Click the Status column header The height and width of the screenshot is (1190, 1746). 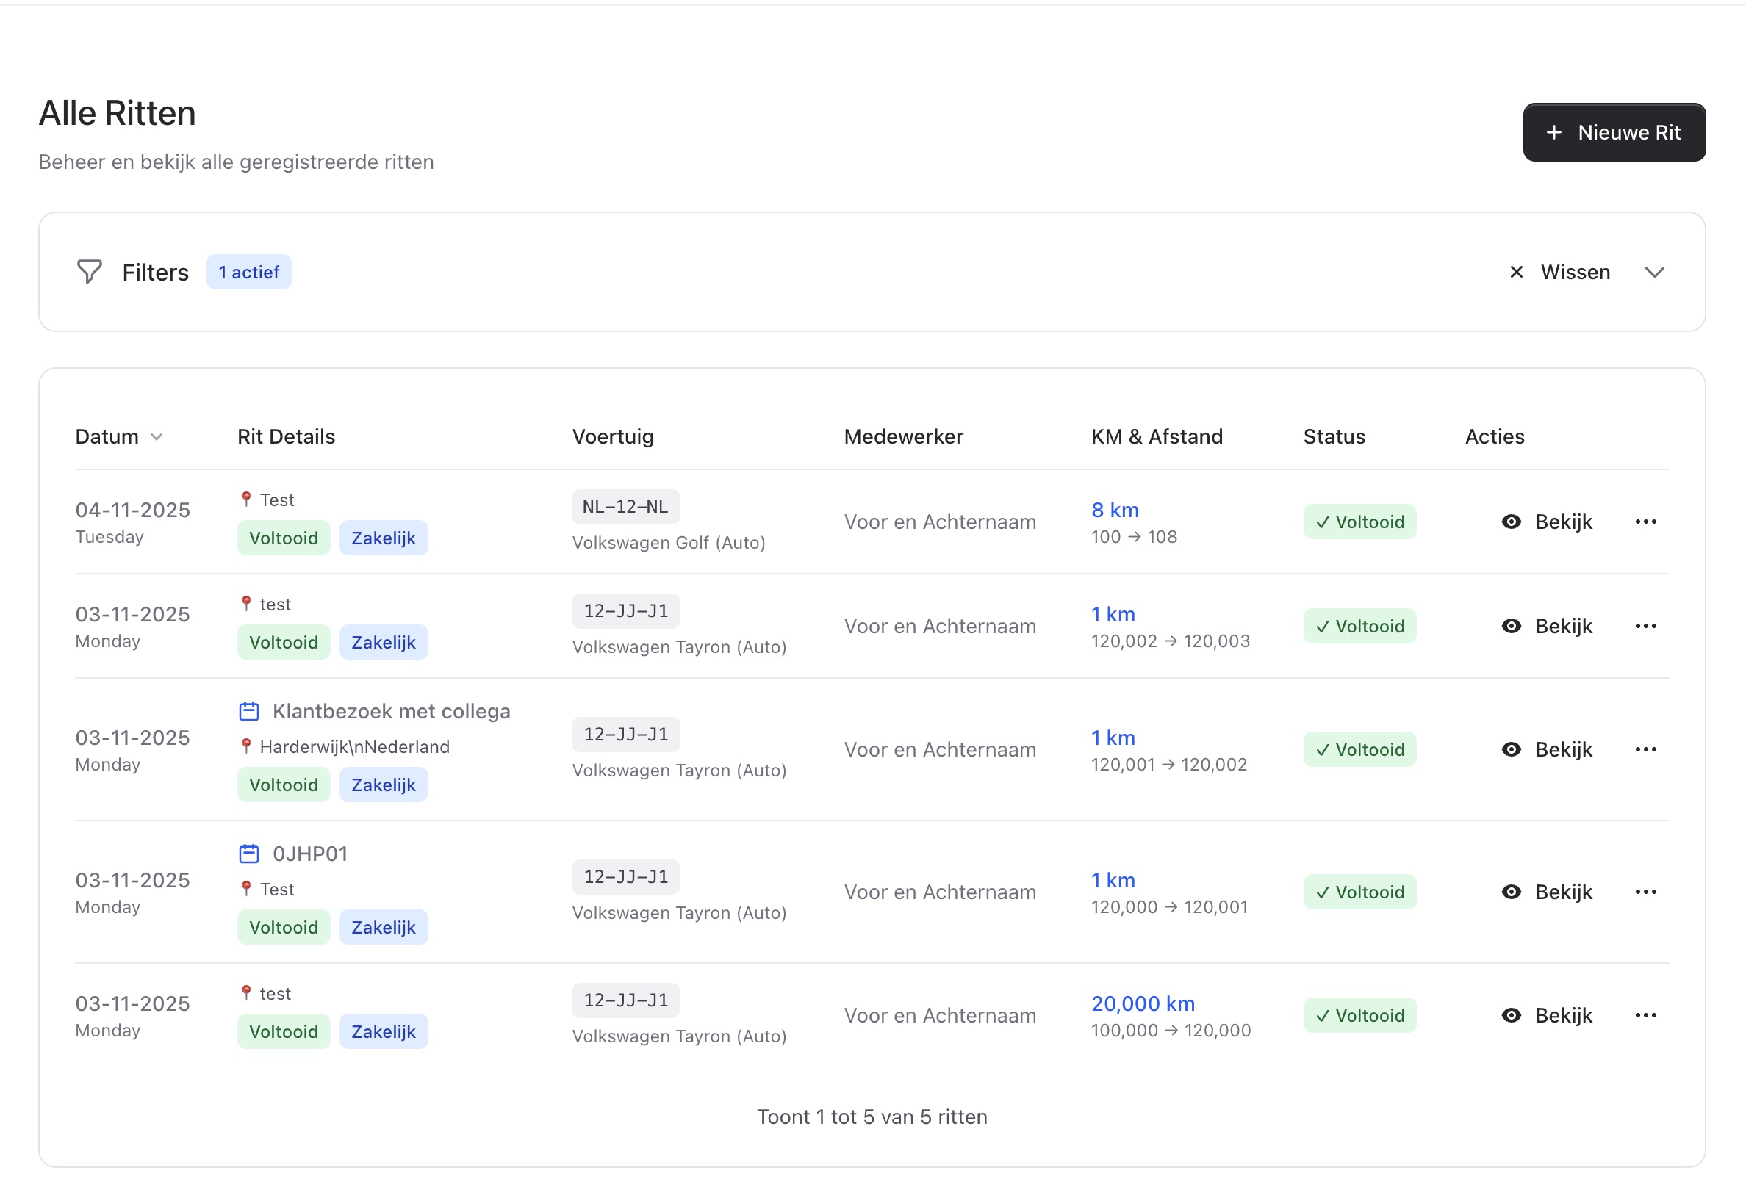point(1334,436)
